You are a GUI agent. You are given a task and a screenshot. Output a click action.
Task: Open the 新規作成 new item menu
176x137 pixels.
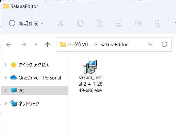pyautogui.click(x=26, y=23)
